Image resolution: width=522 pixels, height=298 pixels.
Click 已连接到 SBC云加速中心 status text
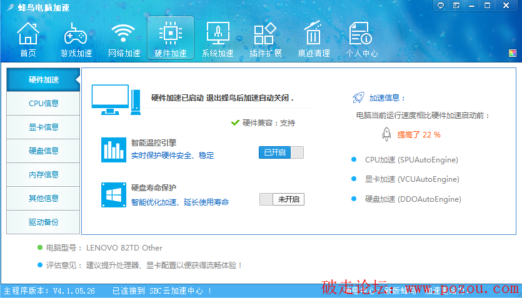pos(162,291)
